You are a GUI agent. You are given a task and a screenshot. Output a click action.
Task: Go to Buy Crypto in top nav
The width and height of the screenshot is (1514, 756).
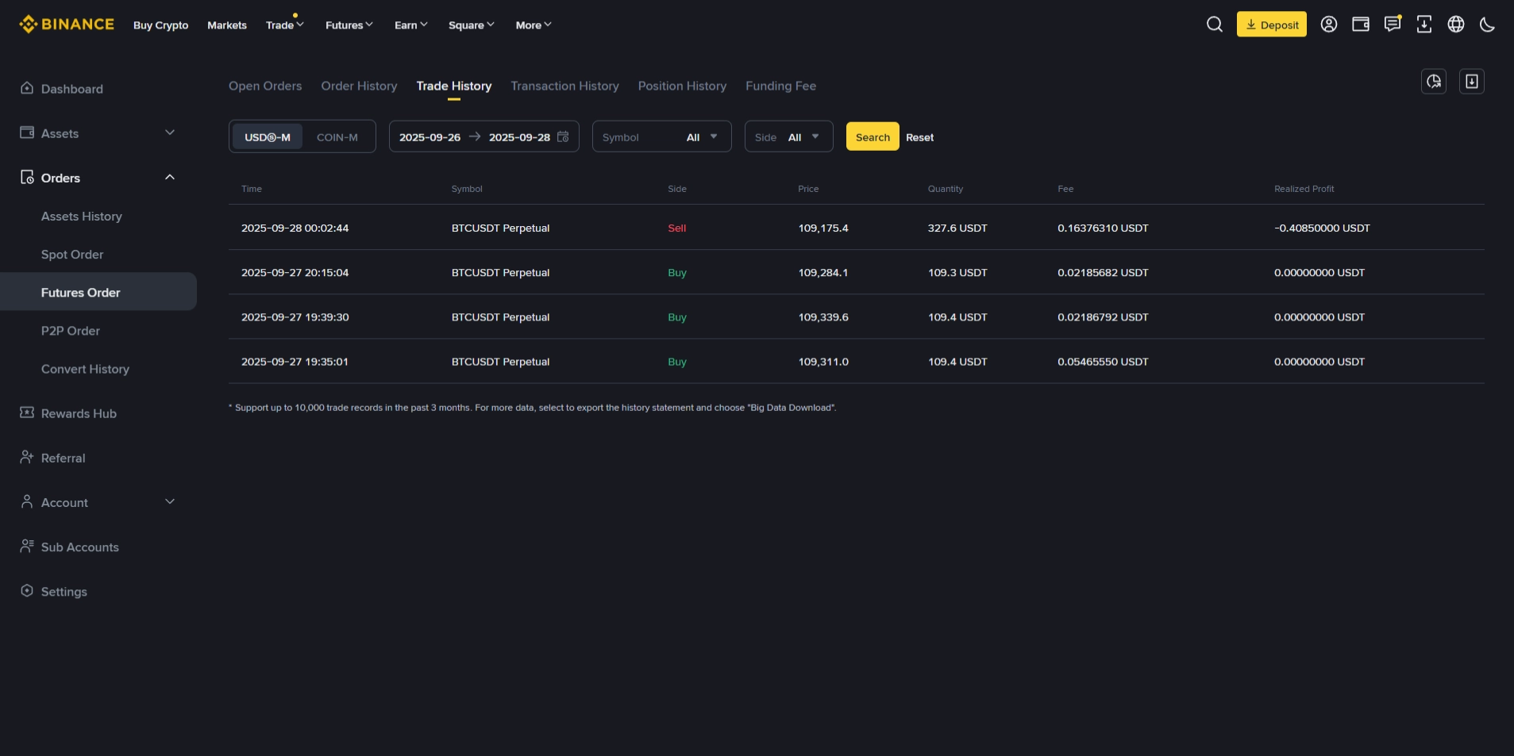(x=161, y=25)
